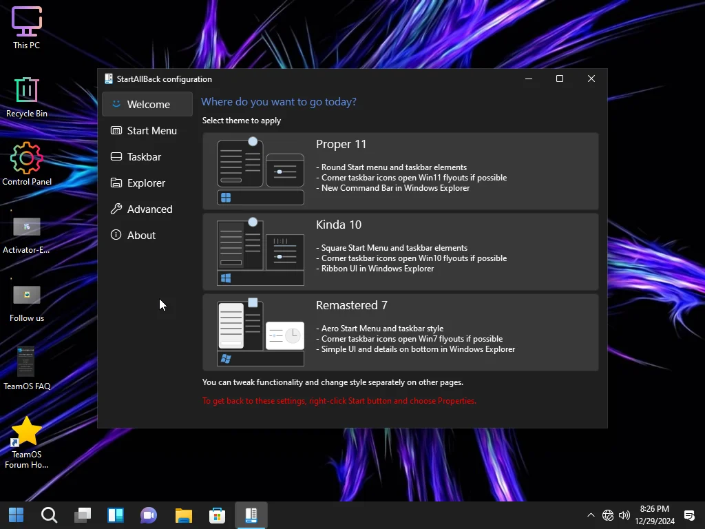Show the About page
The height and width of the screenshot is (529, 705).
(147, 236)
